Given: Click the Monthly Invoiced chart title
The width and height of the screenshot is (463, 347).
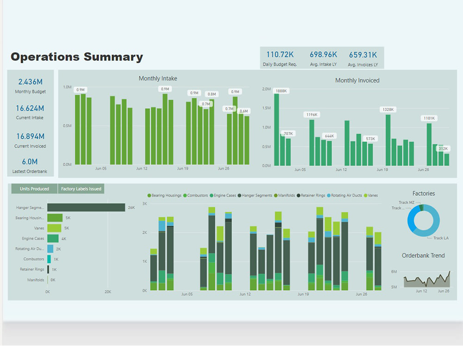Looking at the screenshot, I should click(357, 80).
